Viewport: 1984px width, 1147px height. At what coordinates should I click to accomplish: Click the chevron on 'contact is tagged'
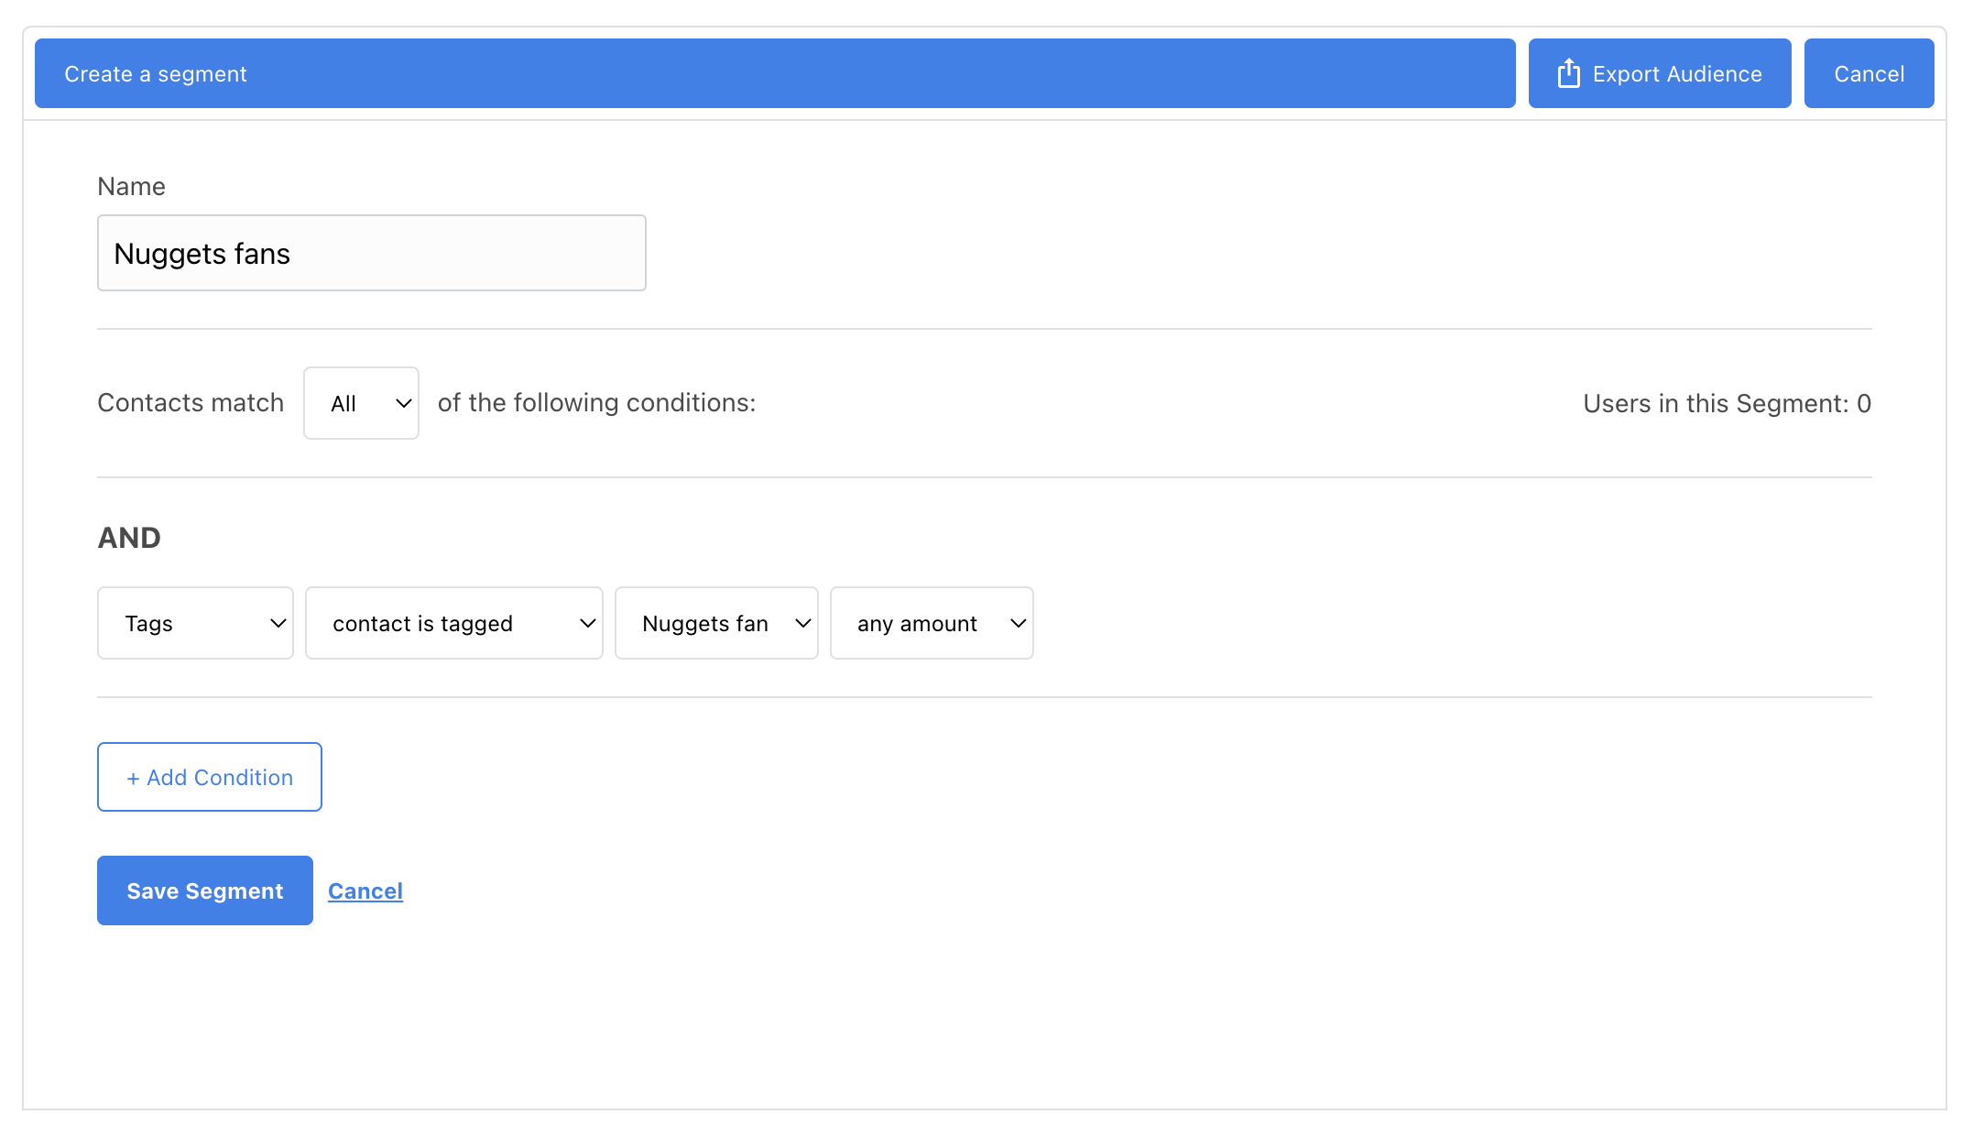(588, 624)
